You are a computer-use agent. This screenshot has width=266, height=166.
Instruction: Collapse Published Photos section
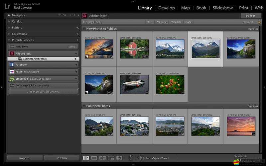(x=84, y=106)
